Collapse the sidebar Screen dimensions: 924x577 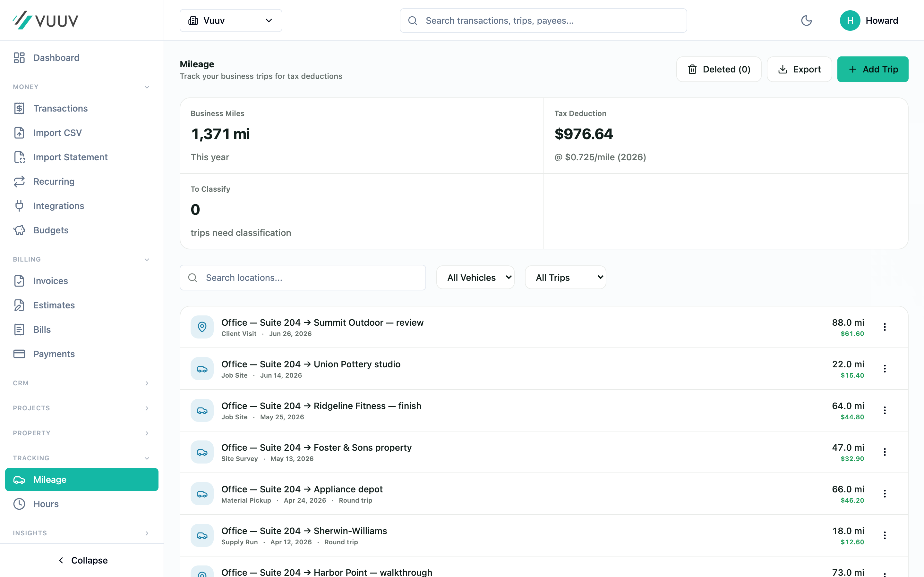click(82, 560)
